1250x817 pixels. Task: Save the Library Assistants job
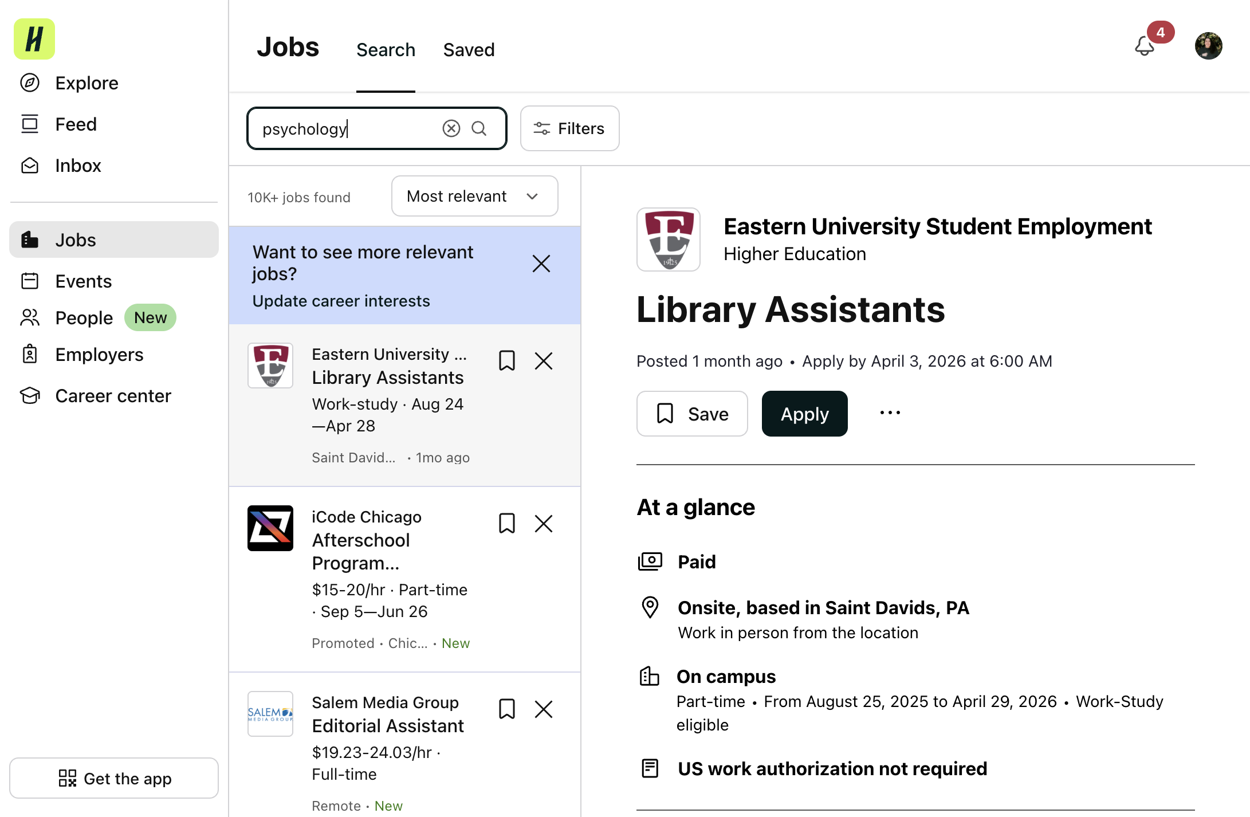692,414
